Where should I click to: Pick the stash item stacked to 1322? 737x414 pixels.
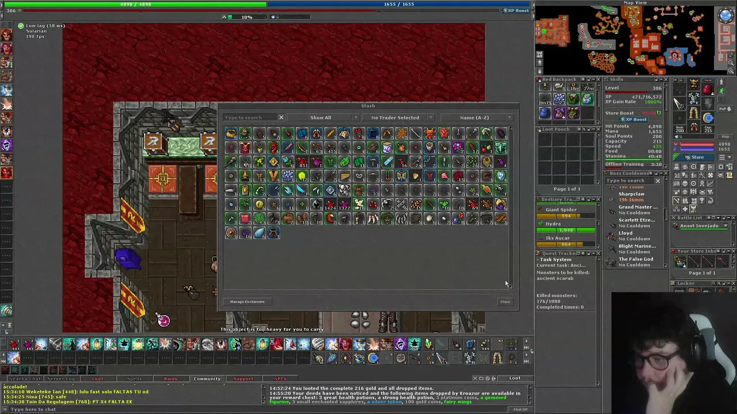(344, 205)
